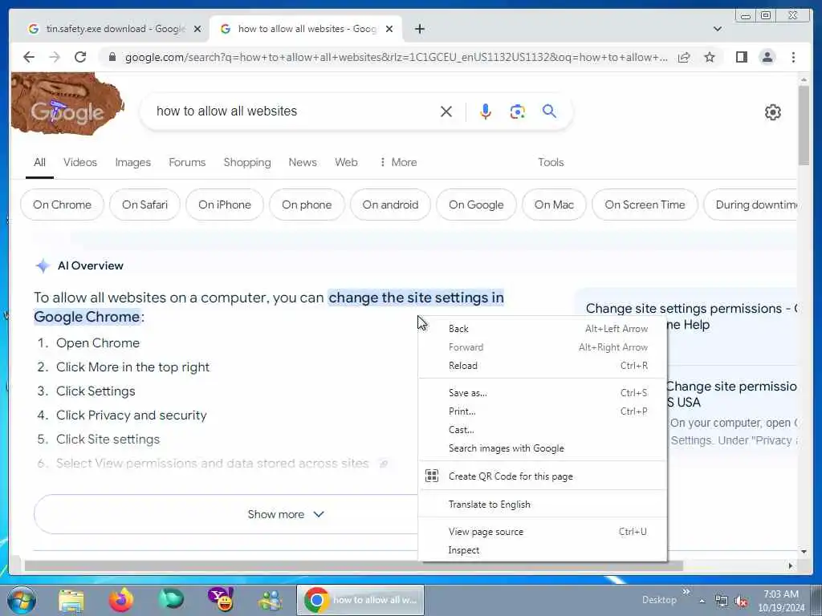This screenshot has height=616, width=822.
Task: Expand the Desktop toolbar chevron
Action: click(686, 592)
